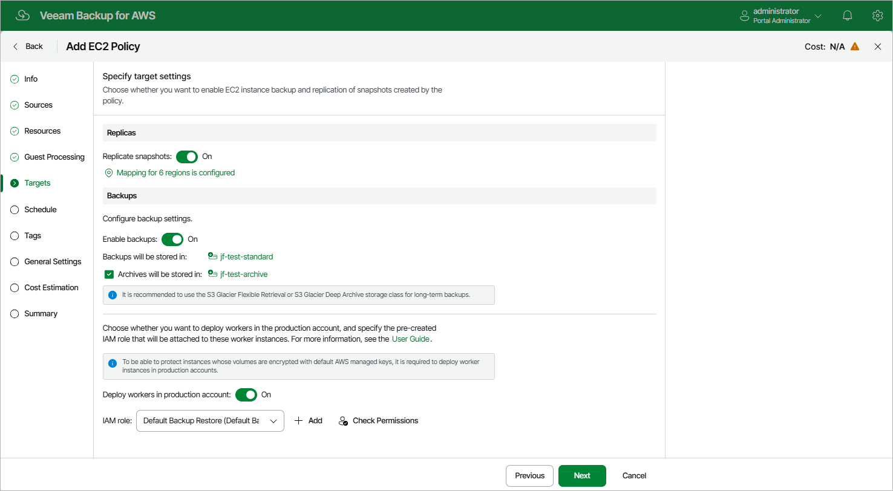The height and width of the screenshot is (491, 893).
Task: Click the cost warning triangle icon
Action: point(854,47)
